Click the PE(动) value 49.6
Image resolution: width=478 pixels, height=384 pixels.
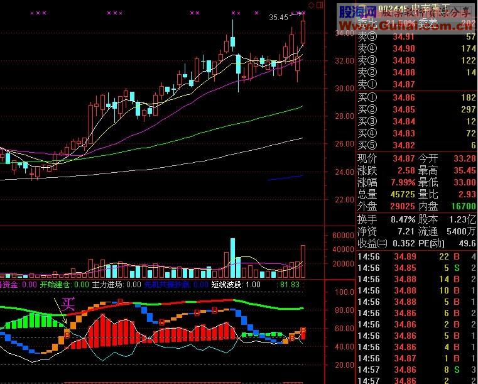467,243
